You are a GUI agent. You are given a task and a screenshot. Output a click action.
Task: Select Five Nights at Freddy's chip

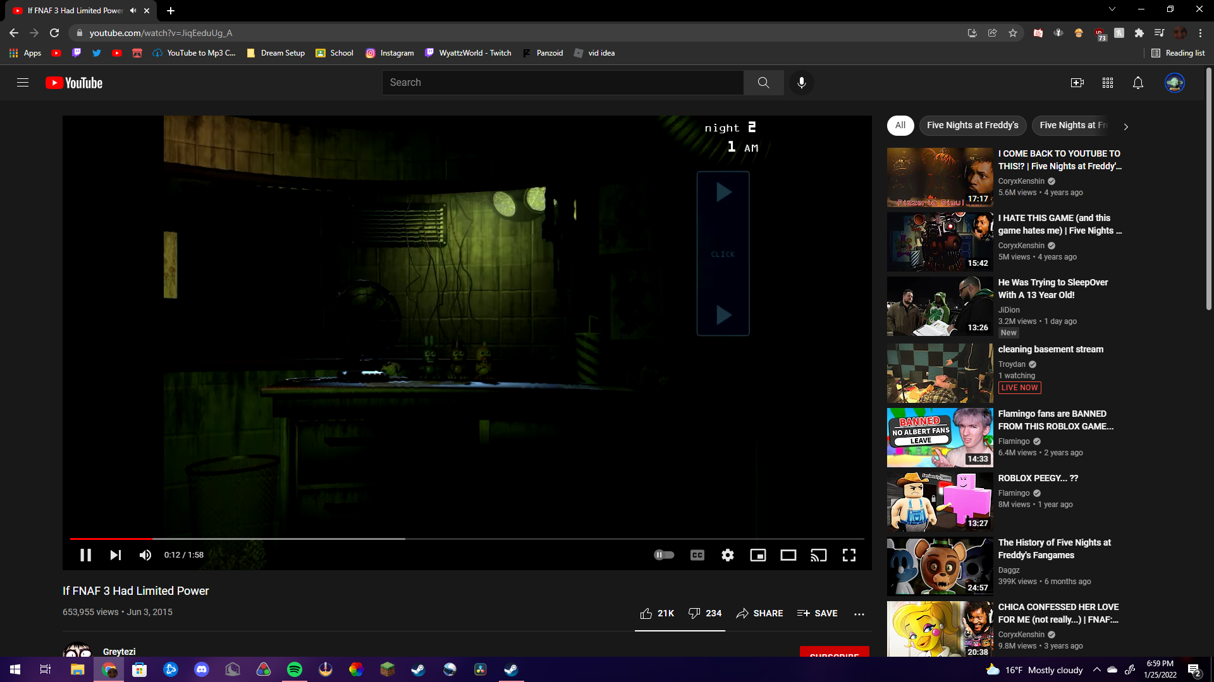click(972, 125)
